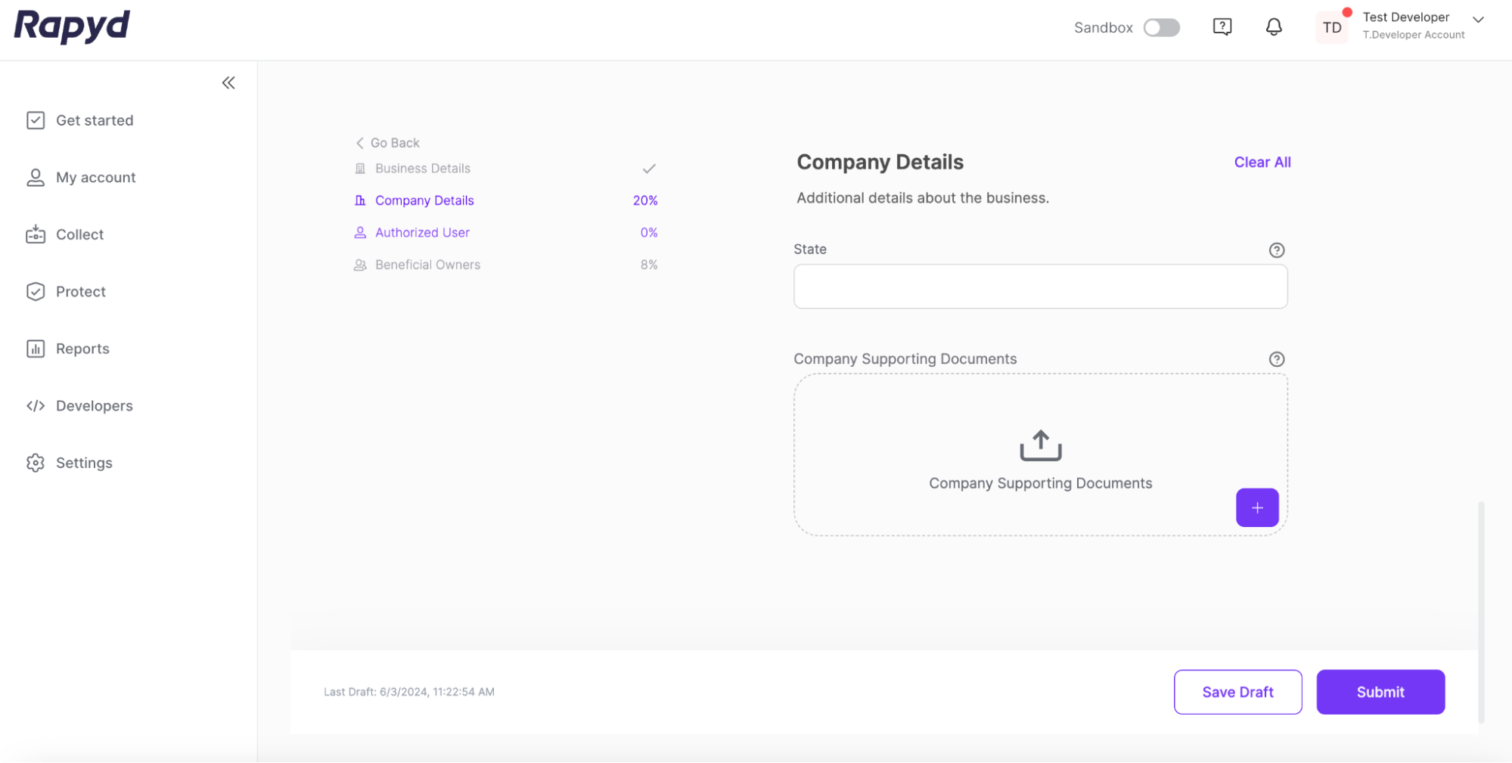Click inside the State input field

coord(1040,287)
